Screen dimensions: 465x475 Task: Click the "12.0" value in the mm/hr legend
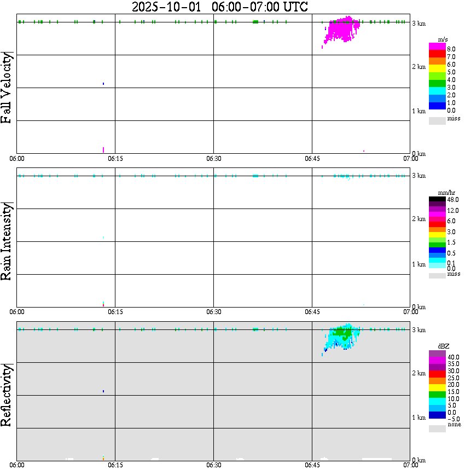coord(453,211)
